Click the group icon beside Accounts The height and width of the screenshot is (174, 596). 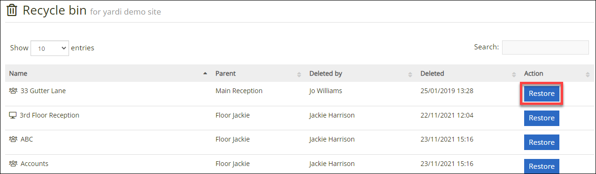click(x=13, y=164)
